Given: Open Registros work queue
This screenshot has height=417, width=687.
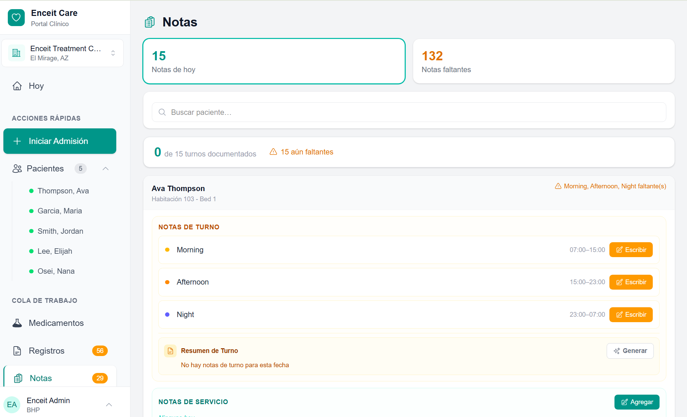Looking at the screenshot, I should pos(46,351).
